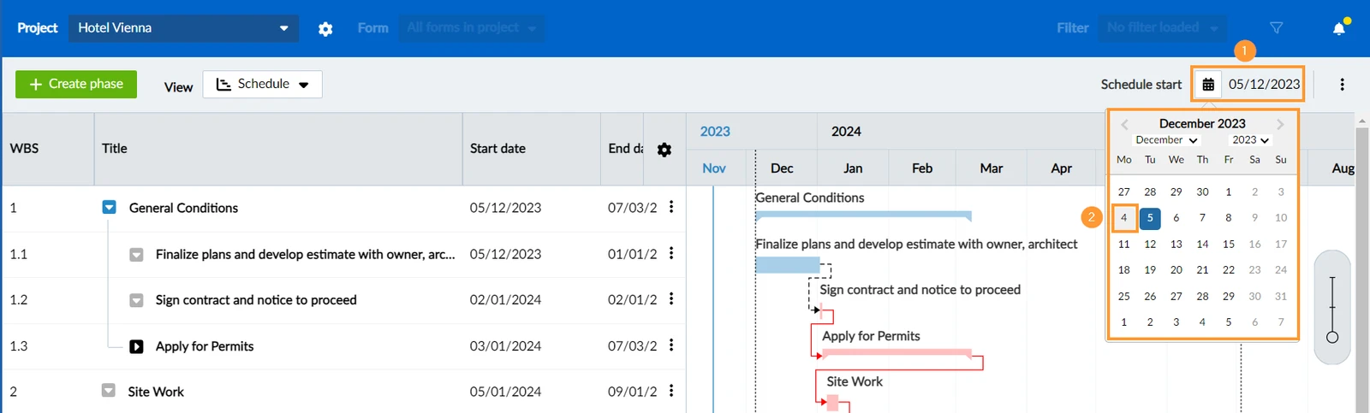Open row actions menu for General Conditions
1370x413 pixels.
point(671,207)
